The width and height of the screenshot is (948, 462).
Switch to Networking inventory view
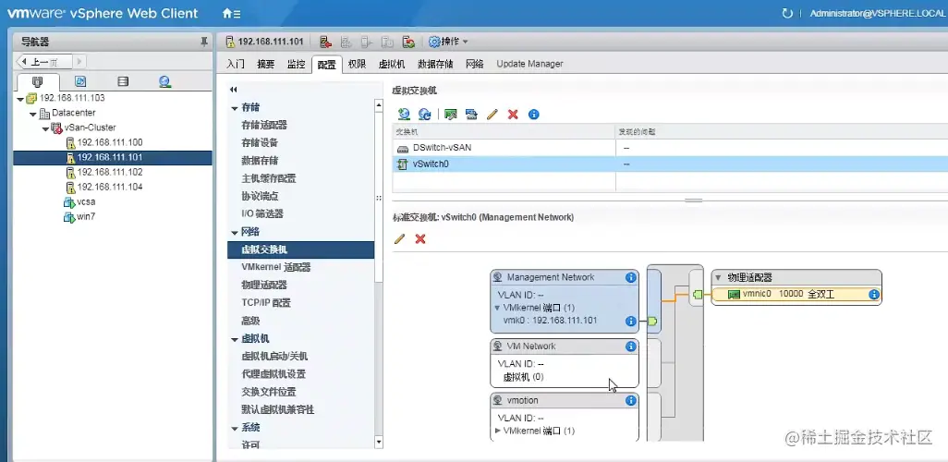click(x=165, y=81)
